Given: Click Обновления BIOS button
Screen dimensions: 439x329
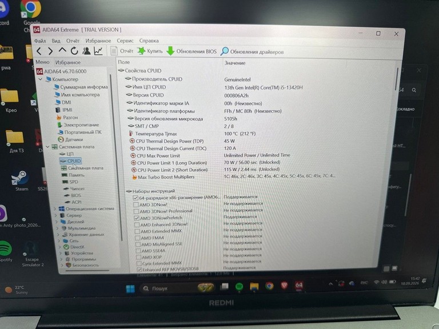Looking at the screenshot, I should (x=191, y=51).
